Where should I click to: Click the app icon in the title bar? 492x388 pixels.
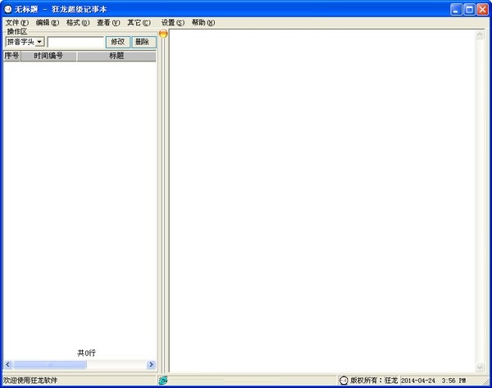click(x=7, y=9)
